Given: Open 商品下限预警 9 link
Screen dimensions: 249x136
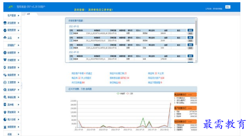Looking at the screenshot, I should 155,83.
